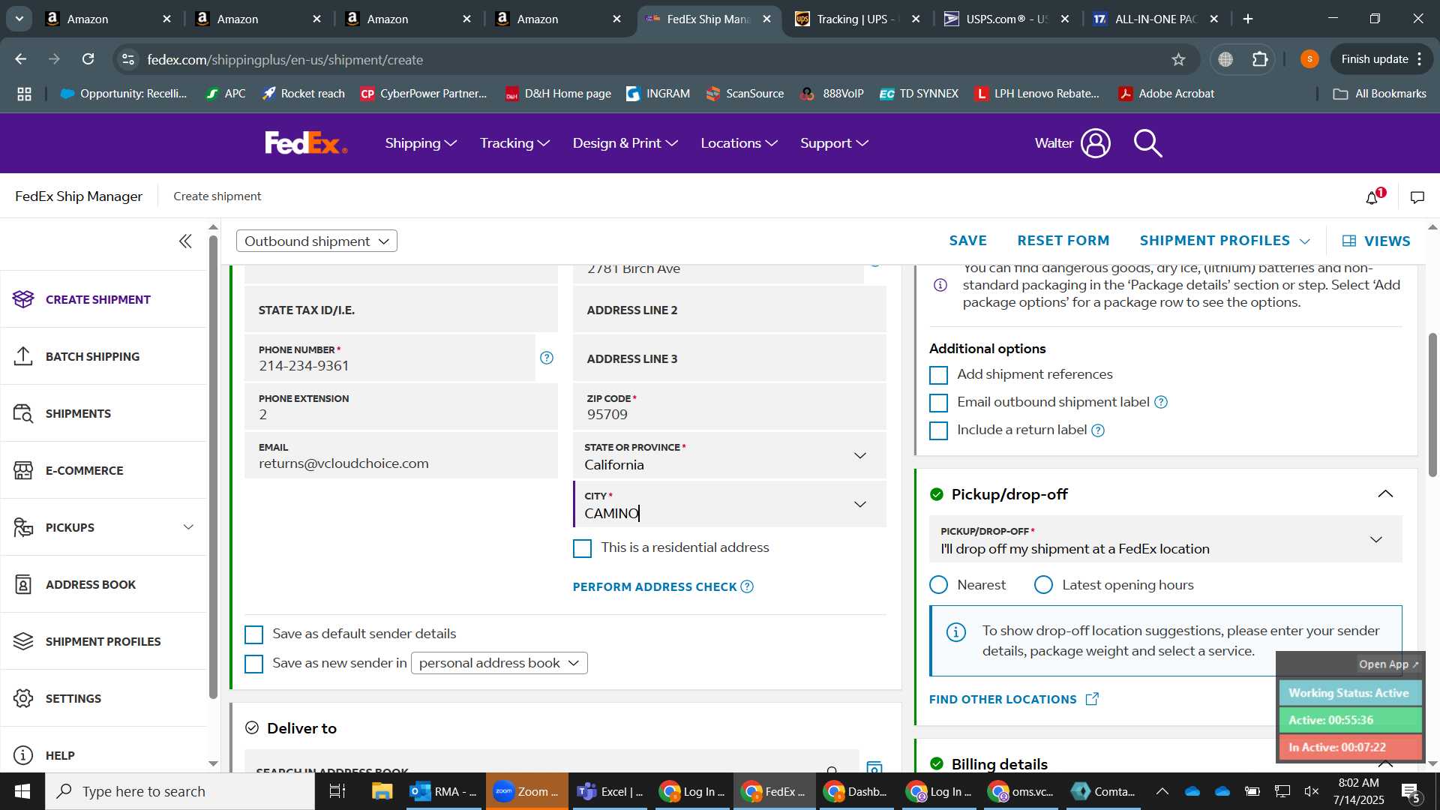
Task: Switch to the Tracking | UPS tab
Action: point(856,19)
